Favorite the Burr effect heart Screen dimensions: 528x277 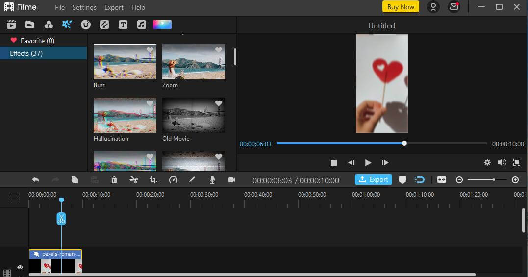[150, 50]
